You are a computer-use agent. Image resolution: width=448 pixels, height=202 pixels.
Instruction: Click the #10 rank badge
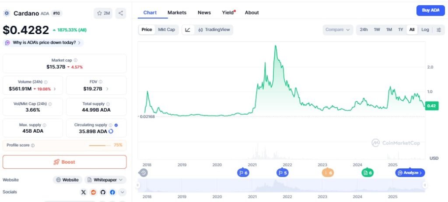(56, 13)
